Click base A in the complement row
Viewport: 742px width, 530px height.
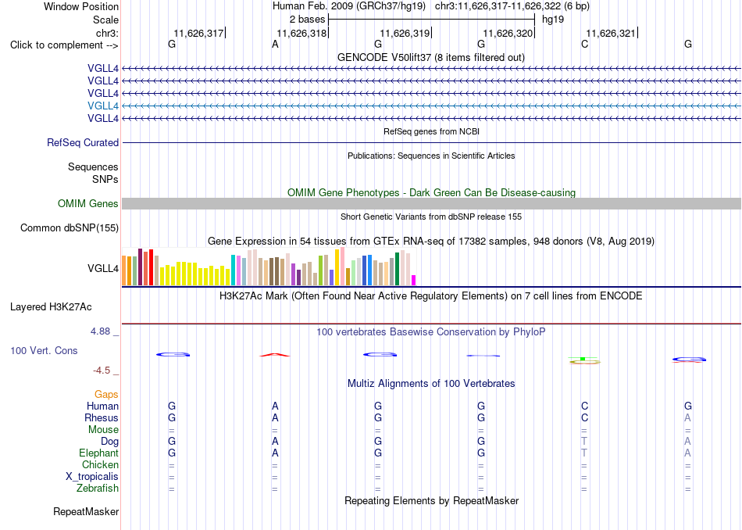tap(275, 45)
